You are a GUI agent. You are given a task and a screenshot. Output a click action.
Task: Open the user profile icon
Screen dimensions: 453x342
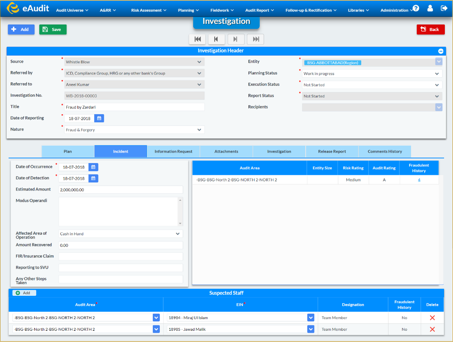click(x=430, y=8)
